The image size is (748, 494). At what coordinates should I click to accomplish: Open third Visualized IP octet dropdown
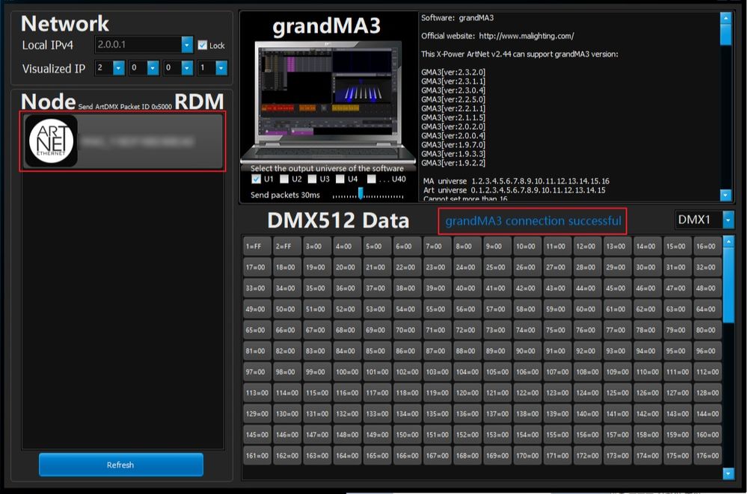coord(187,68)
